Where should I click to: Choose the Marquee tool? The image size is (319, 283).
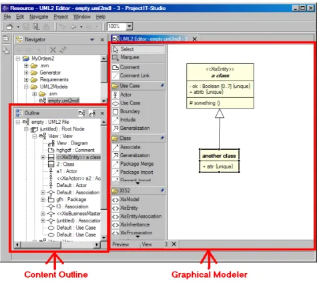pyautogui.click(x=138, y=57)
